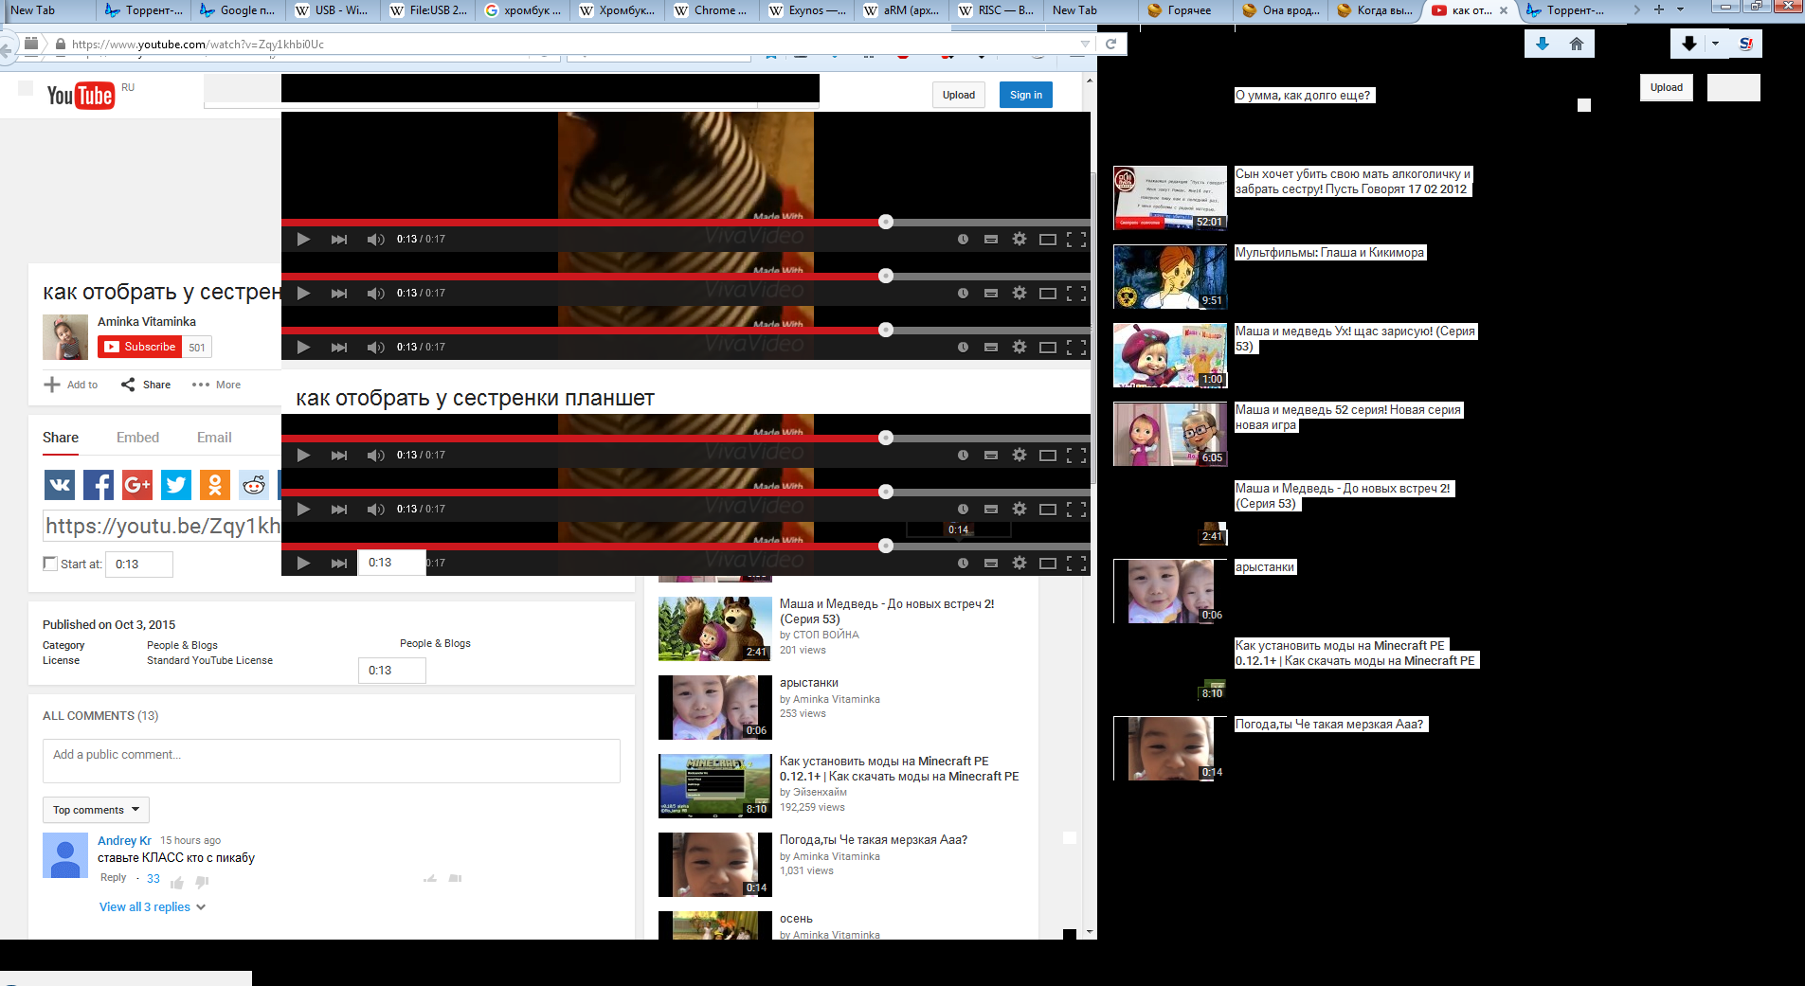Viewport: 1805px width, 986px height.
Task: Switch to the Share tab
Action: 61,438
